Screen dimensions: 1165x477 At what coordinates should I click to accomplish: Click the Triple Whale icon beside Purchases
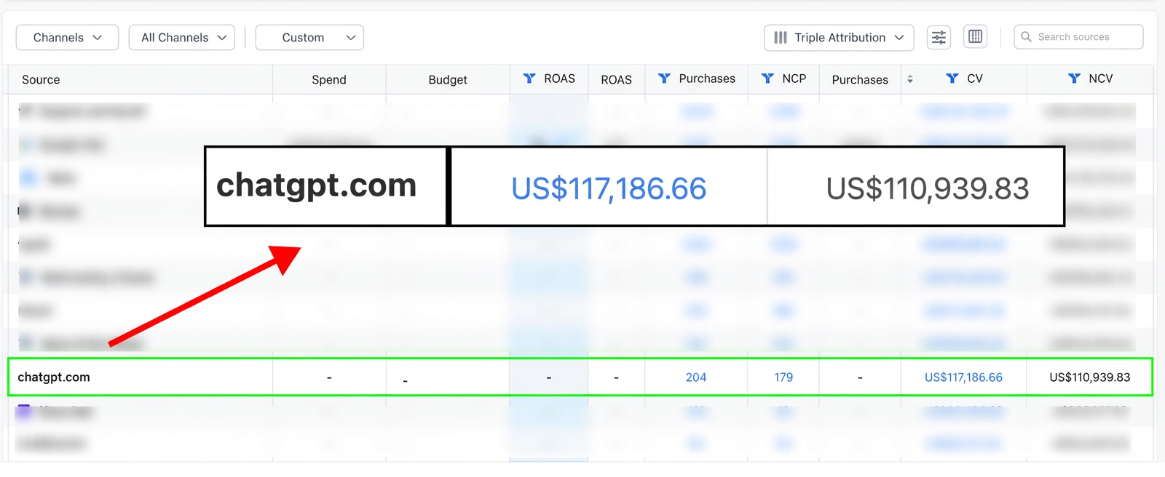[664, 79]
